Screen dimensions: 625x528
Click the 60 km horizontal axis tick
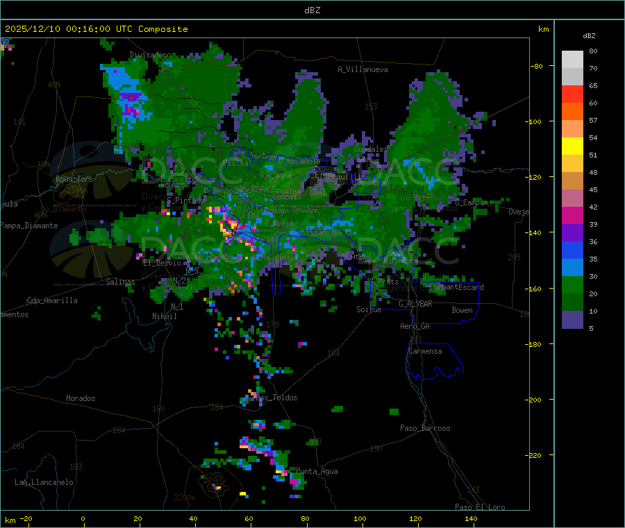[x=249, y=518]
